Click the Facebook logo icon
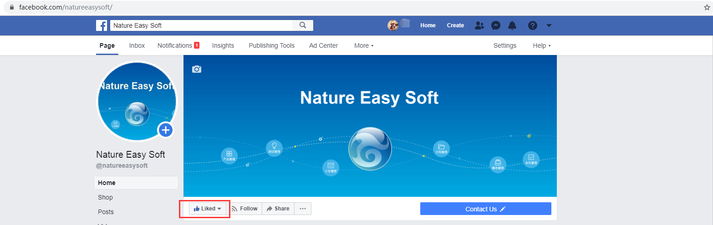 coord(102,25)
